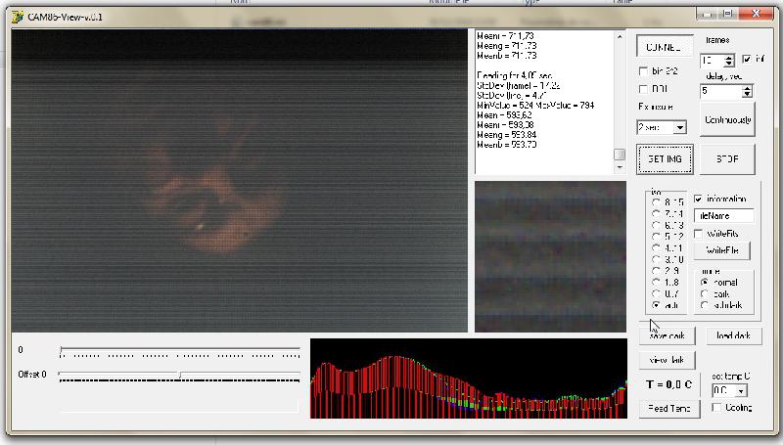Toggle the information checkbox
The width and height of the screenshot is (783, 445).
coord(698,200)
